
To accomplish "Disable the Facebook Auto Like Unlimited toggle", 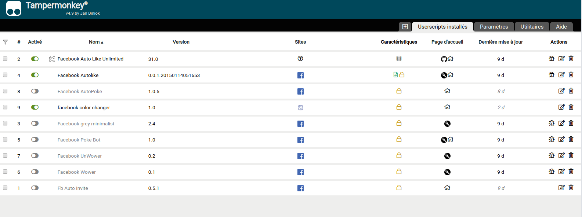I will (x=35, y=59).
